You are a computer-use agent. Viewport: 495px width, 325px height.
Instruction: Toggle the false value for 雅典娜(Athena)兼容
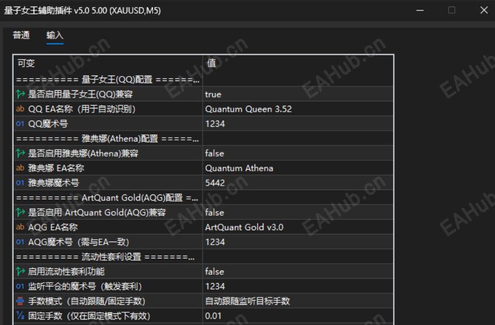click(298, 153)
